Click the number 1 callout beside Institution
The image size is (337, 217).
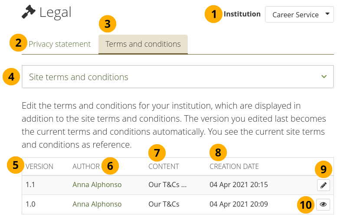click(x=213, y=14)
